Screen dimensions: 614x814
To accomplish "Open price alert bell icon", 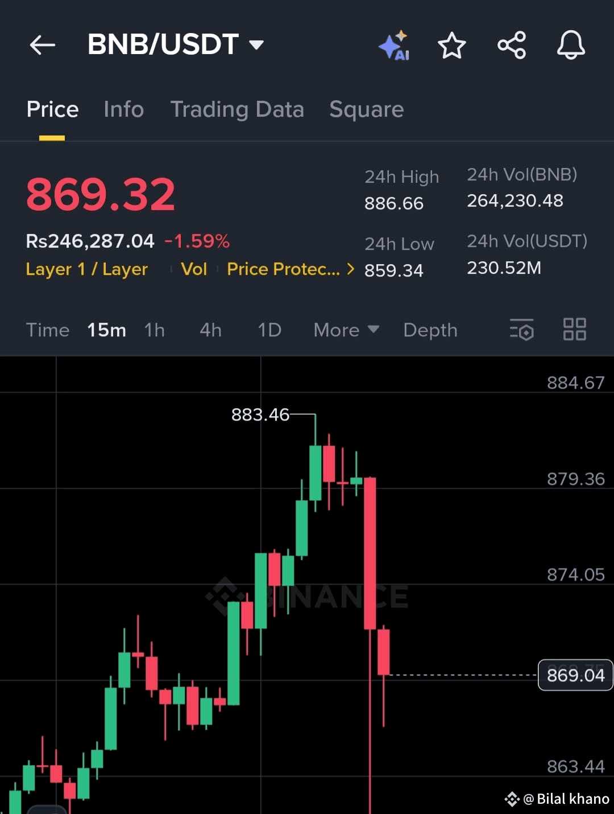I will [571, 45].
